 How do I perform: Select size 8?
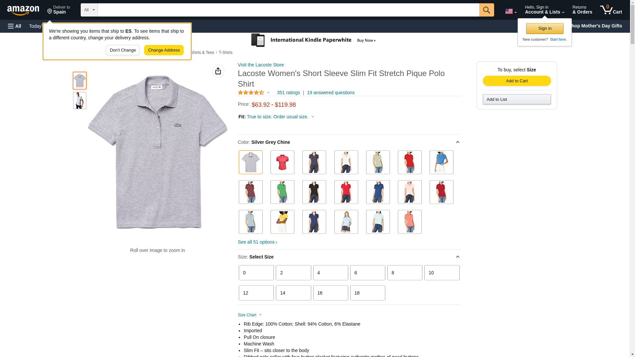point(404,273)
